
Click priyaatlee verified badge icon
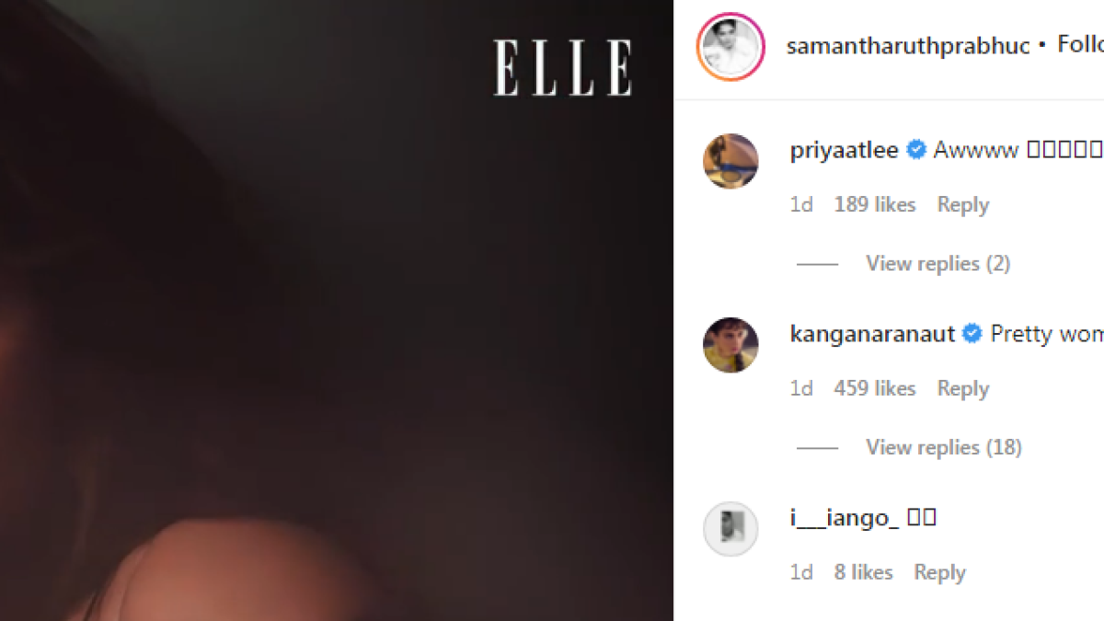(x=916, y=150)
